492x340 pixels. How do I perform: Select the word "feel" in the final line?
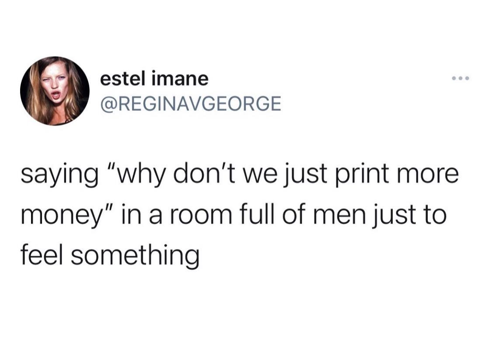pyautogui.click(x=43, y=254)
